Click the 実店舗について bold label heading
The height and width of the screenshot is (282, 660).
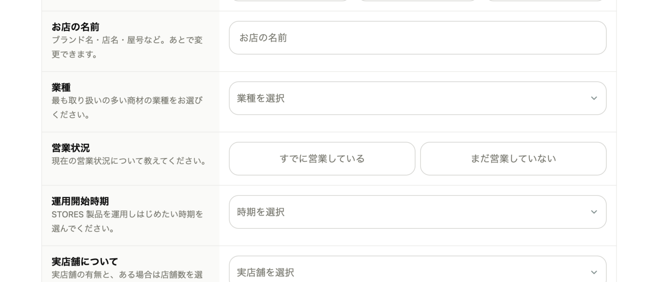[84, 262]
